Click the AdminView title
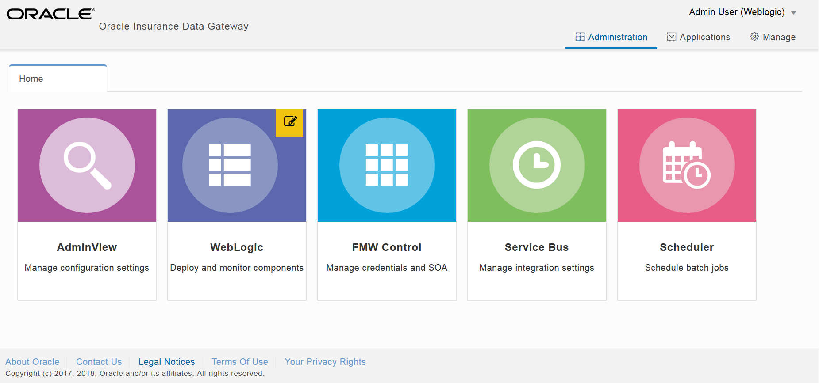 point(87,247)
